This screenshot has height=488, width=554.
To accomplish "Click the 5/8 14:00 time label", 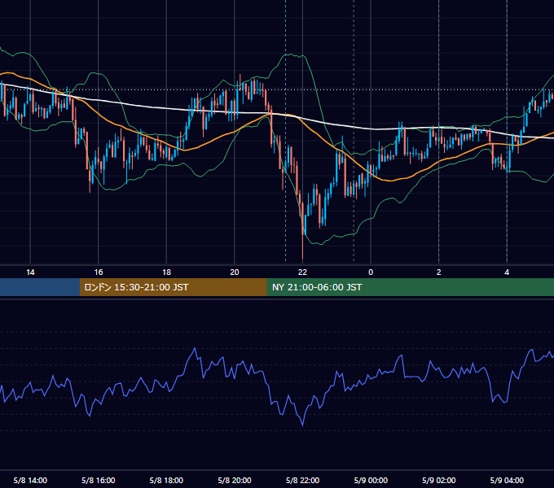I will (30, 480).
